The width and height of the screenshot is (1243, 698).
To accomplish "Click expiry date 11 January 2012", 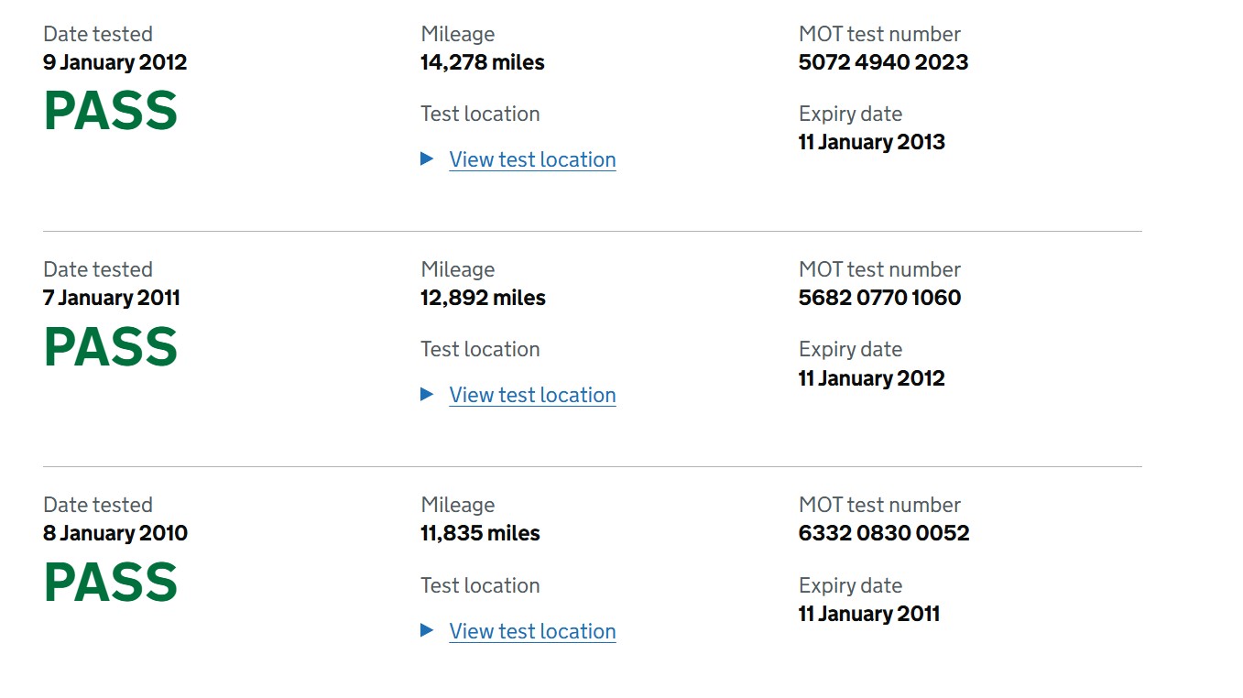I will (x=871, y=378).
